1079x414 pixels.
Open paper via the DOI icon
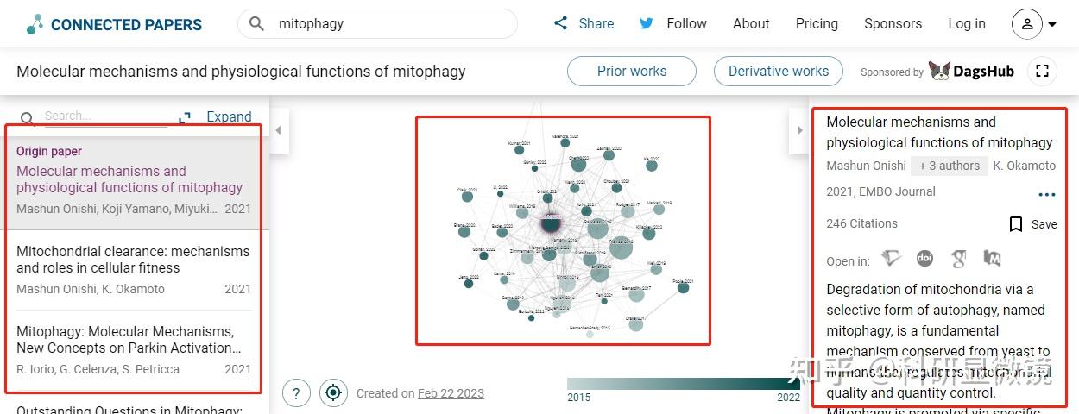coord(924,259)
